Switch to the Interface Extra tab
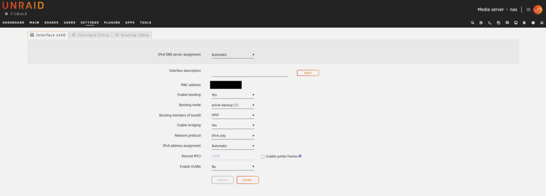 pyautogui.click(x=91, y=35)
